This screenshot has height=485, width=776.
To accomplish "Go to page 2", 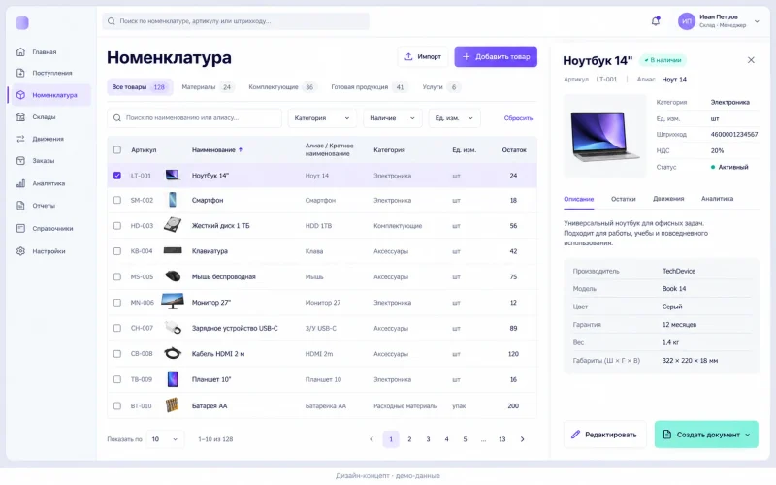I will click(x=409, y=439).
